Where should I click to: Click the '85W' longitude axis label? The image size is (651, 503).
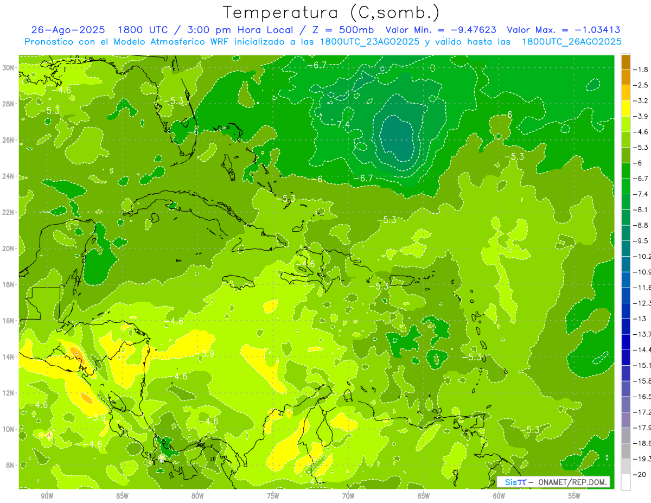(x=123, y=496)
